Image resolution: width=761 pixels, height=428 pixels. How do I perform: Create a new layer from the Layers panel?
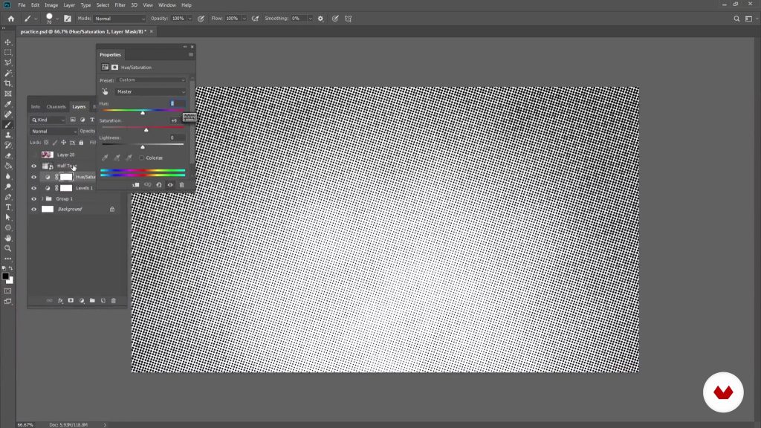(103, 300)
